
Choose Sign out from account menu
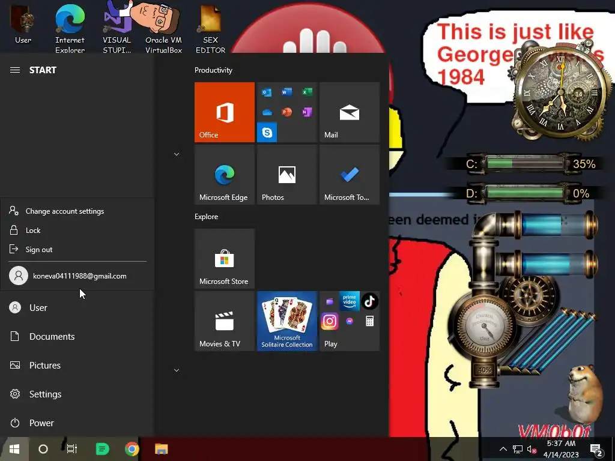[77, 249]
